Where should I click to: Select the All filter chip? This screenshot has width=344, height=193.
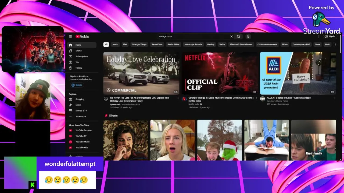click(x=106, y=44)
